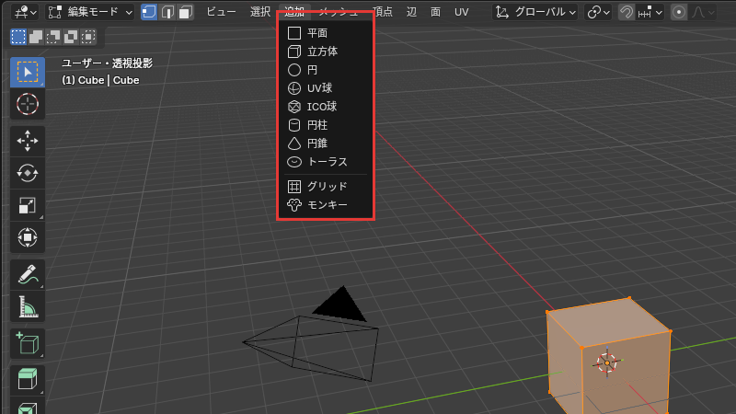Add a UV球 sphere mesh

(326, 88)
